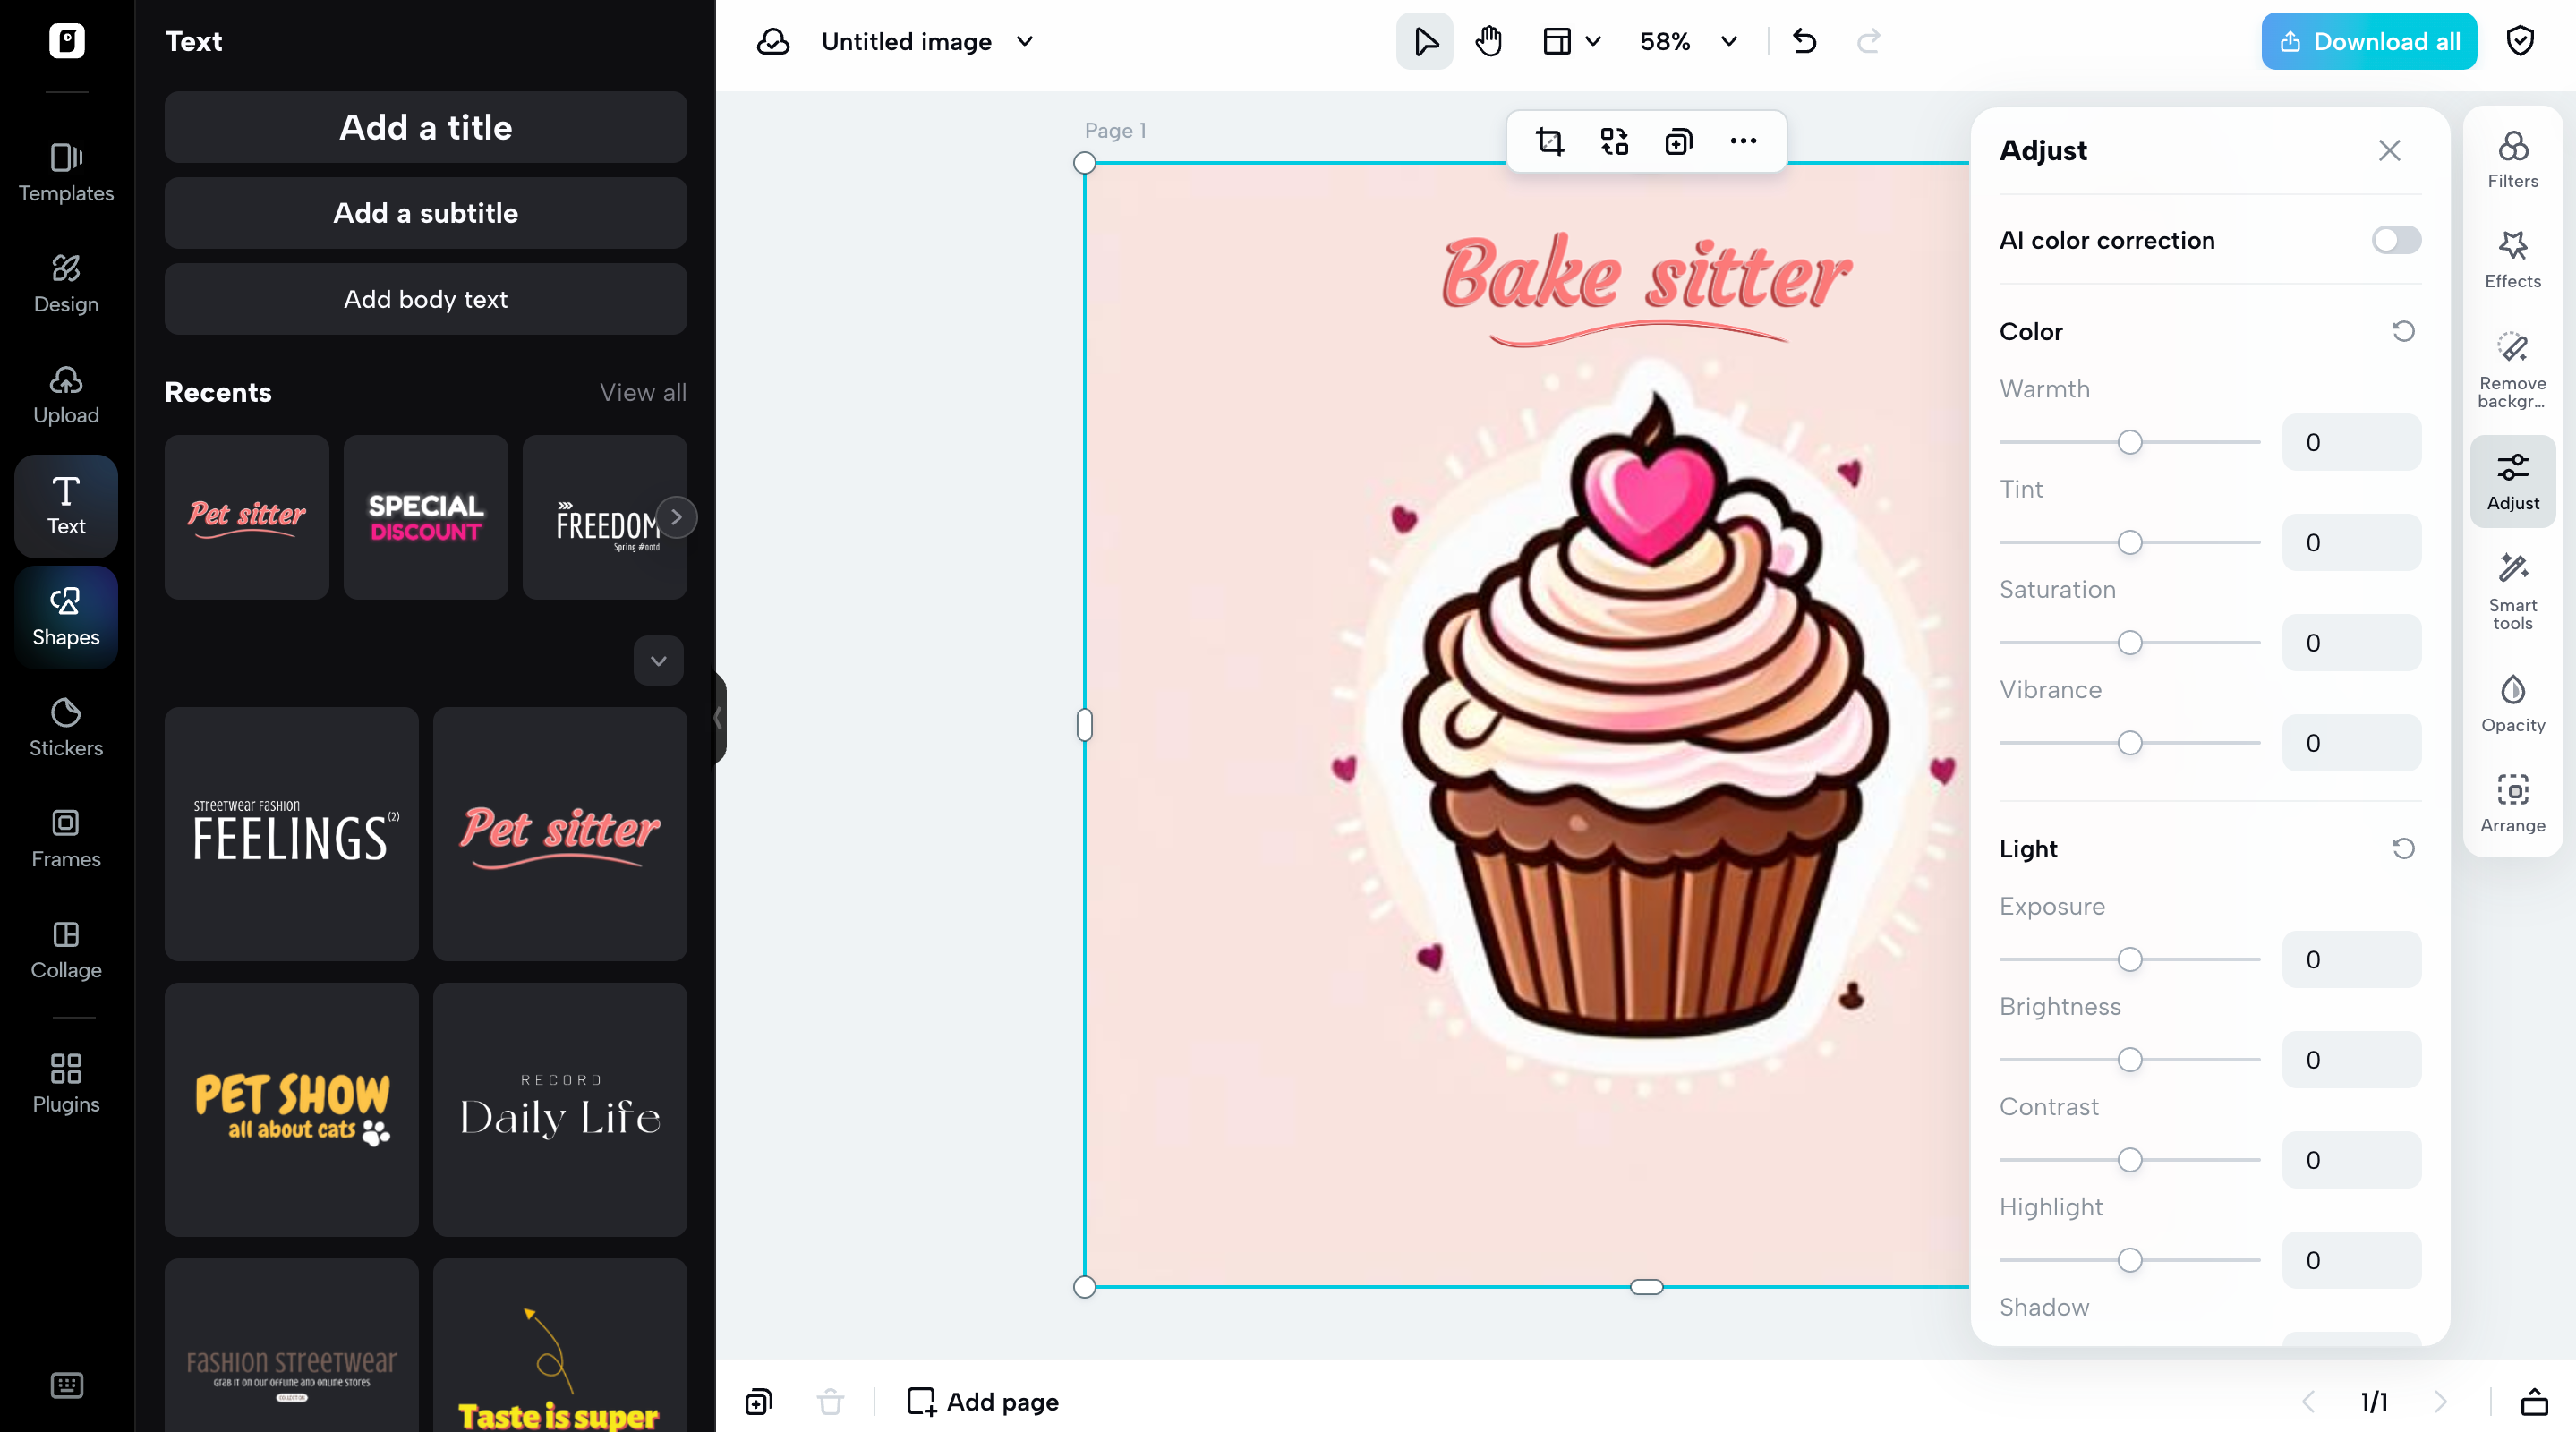Duplicate page icon in bottom bar

tap(759, 1401)
